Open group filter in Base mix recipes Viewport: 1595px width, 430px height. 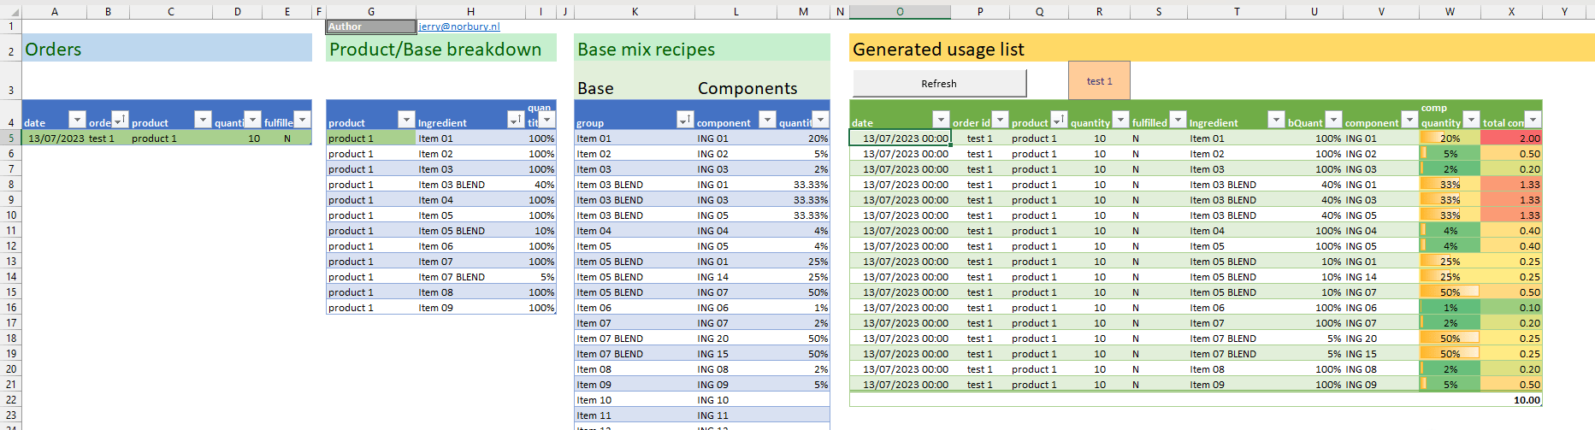[x=685, y=120]
